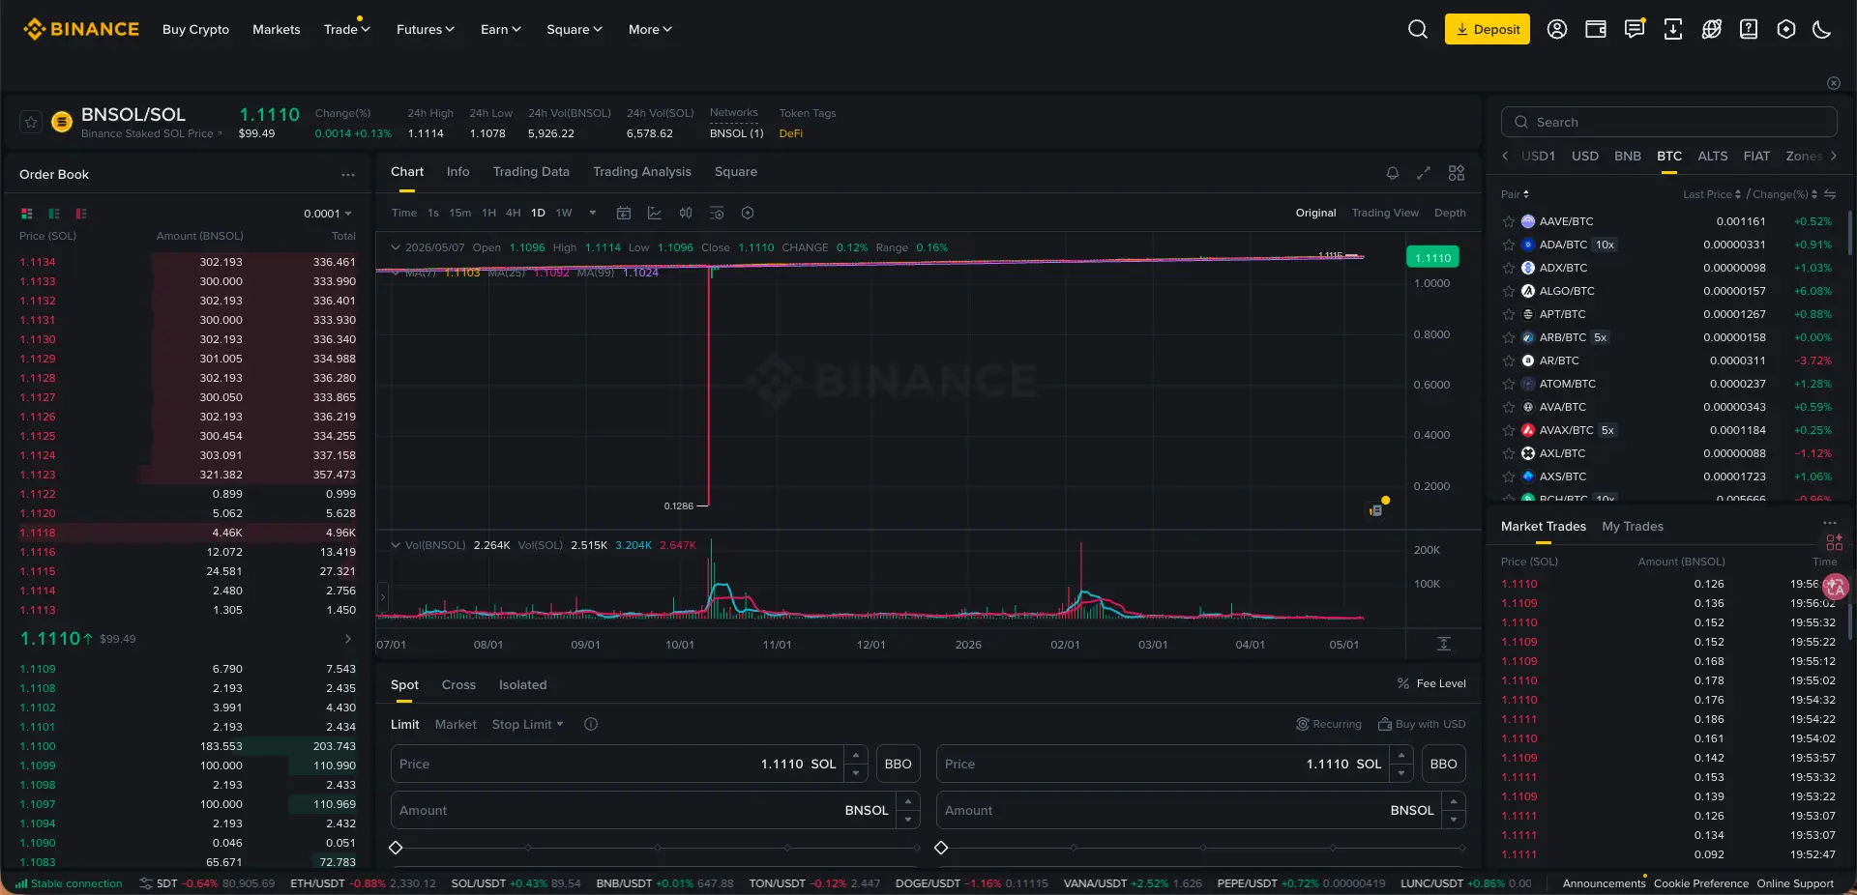This screenshot has height=895, width=1857.
Task: Open the hexagon settings icon in the header
Action: coord(1786,29)
